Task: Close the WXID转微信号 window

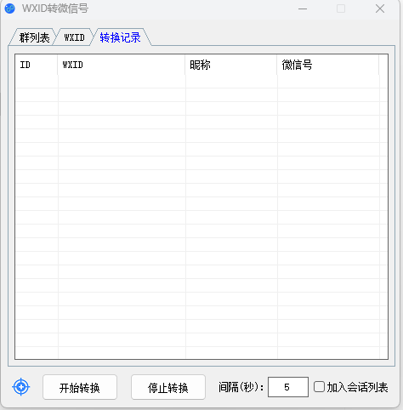Action: [380, 9]
